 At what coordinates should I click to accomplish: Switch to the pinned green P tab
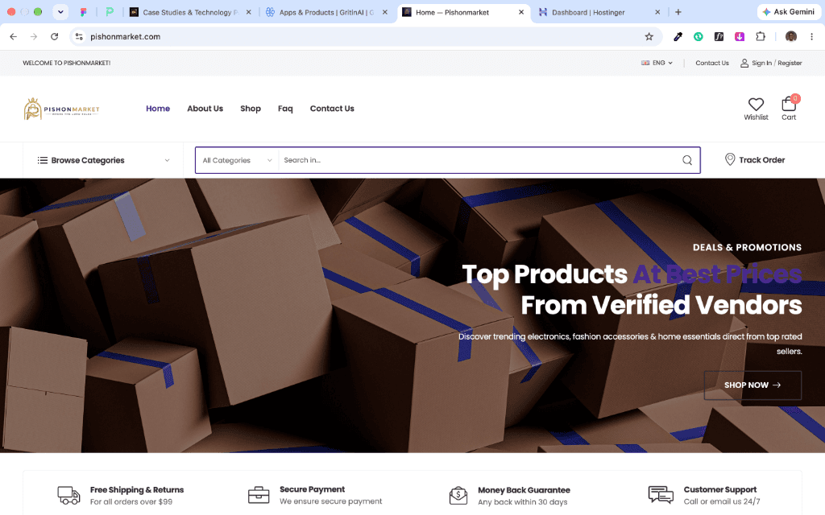[110, 12]
